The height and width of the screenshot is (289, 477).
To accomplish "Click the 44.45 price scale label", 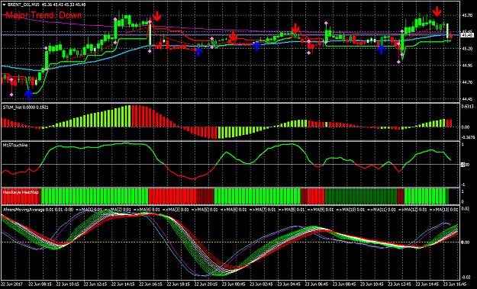I will point(467,99).
